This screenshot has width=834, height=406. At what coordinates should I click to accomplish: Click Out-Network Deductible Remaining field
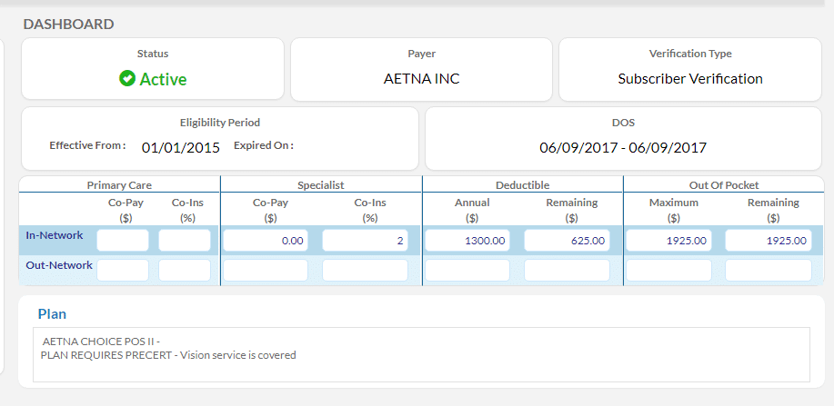(x=567, y=270)
